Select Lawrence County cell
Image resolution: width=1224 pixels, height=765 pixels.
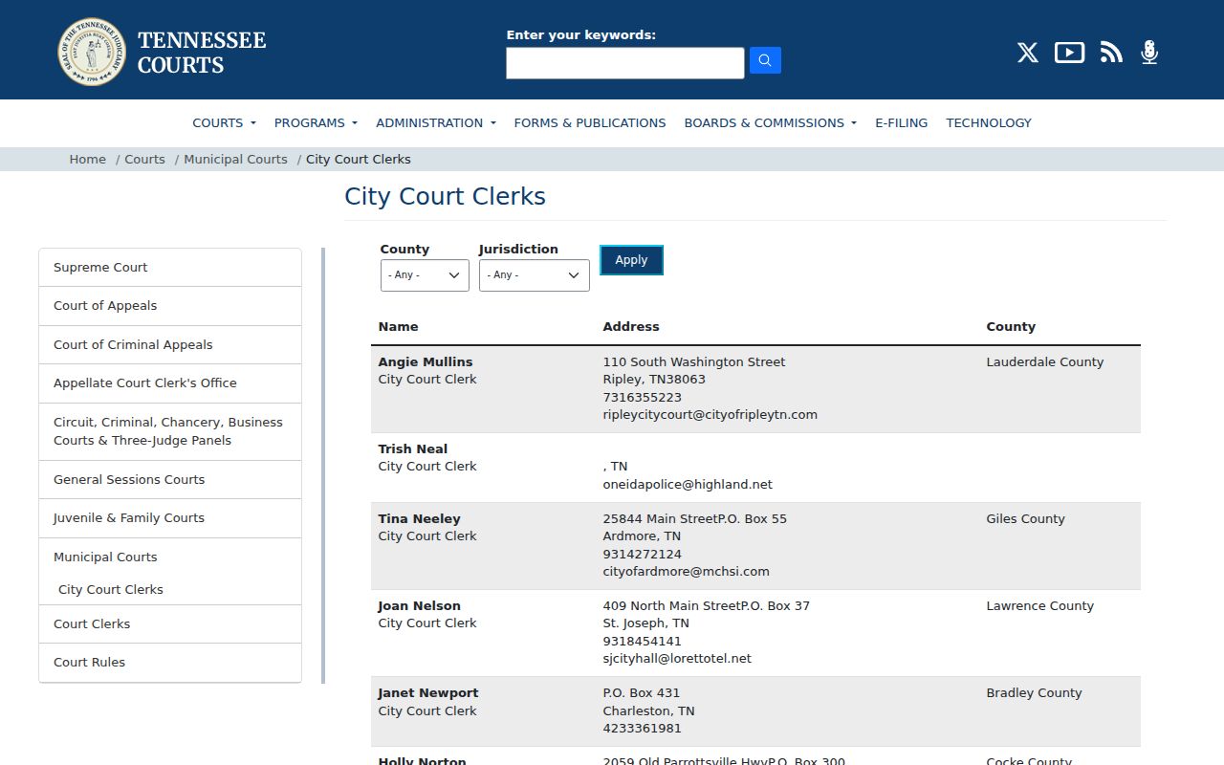pyautogui.click(x=1040, y=606)
